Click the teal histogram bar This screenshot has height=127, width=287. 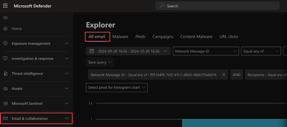pos(235,123)
